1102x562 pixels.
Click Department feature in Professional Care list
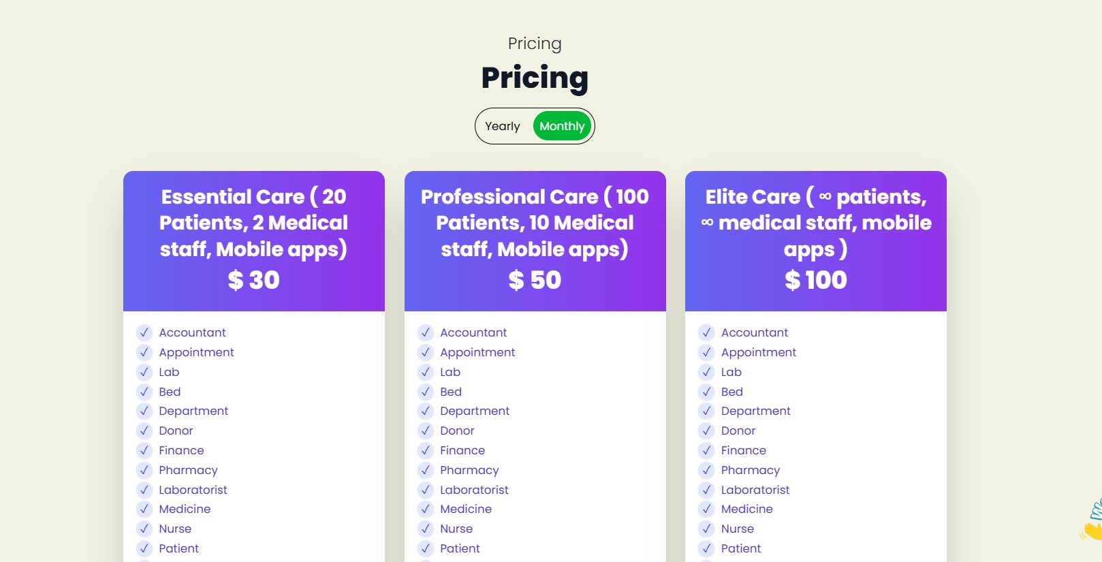pos(475,411)
